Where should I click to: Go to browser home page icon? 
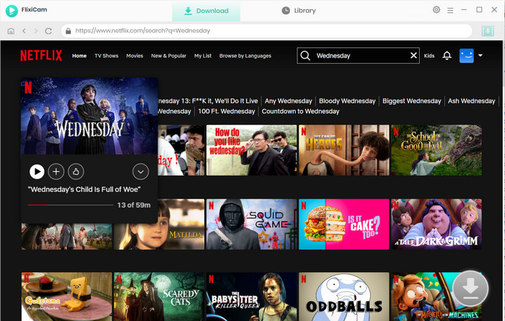[11, 31]
